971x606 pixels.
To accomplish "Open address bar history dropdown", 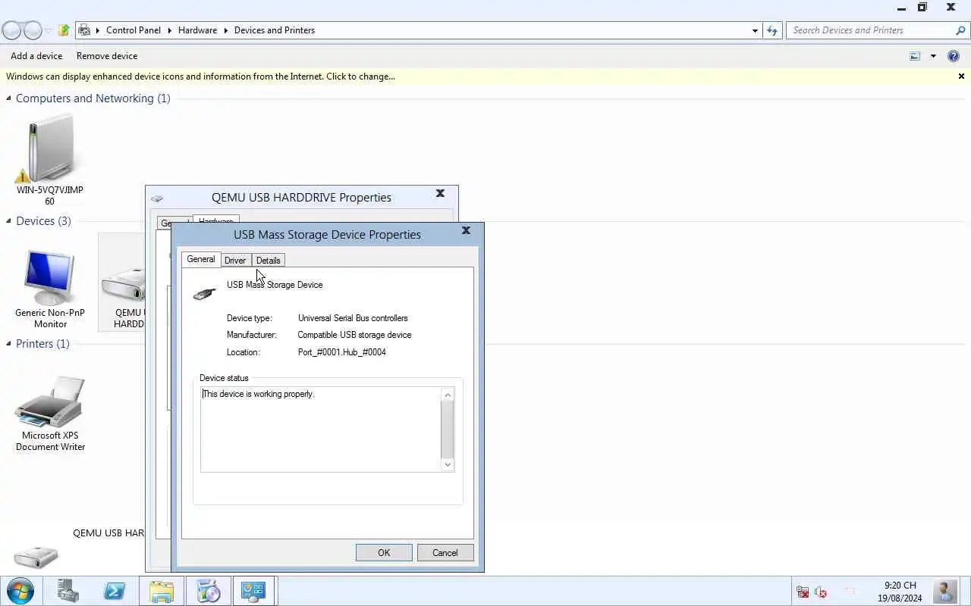I will (755, 30).
